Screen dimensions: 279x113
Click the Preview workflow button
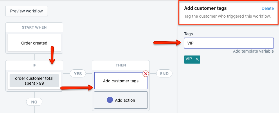click(x=26, y=11)
